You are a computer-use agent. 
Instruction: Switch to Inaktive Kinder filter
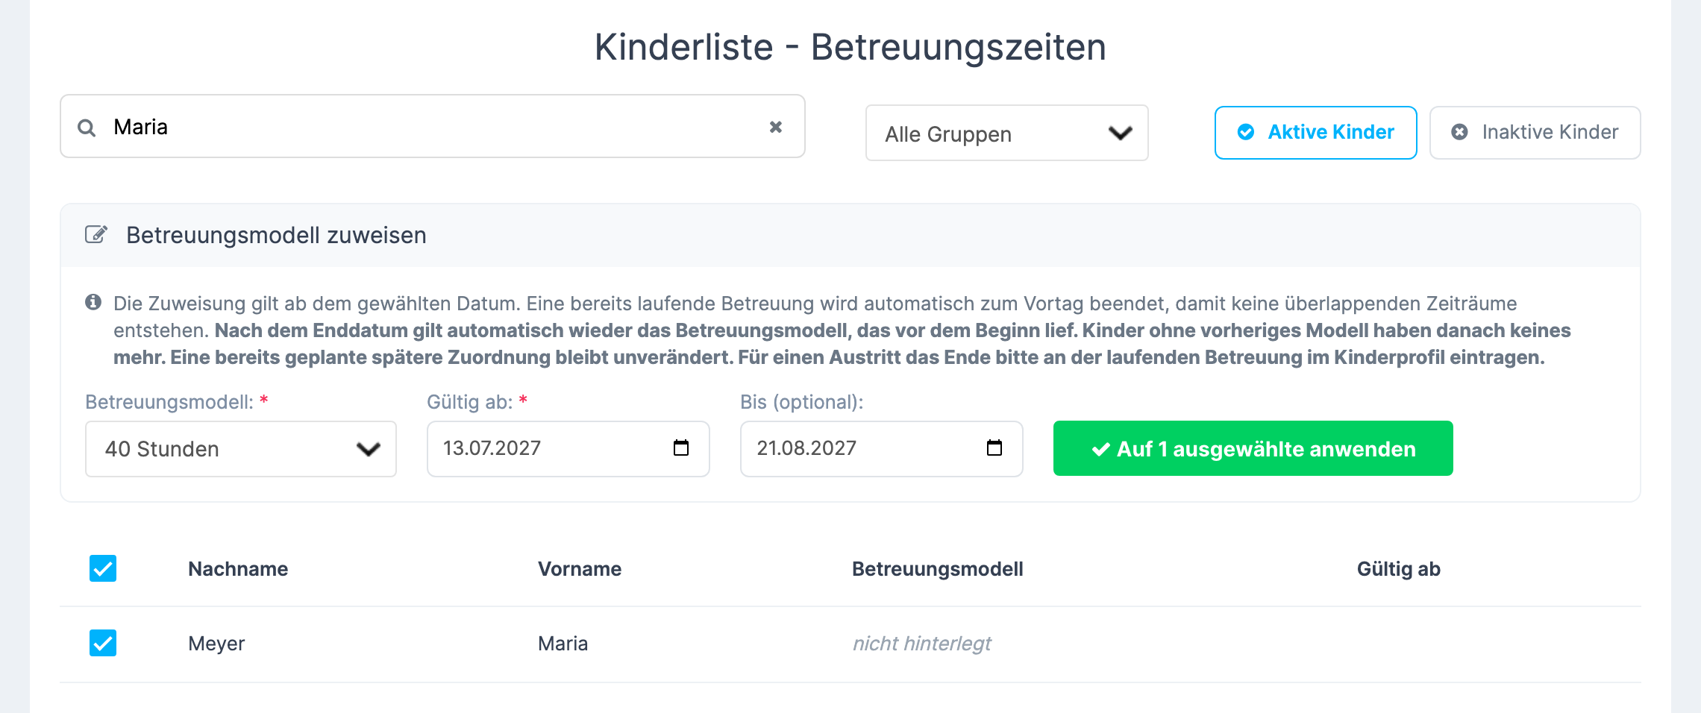coord(1535,133)
